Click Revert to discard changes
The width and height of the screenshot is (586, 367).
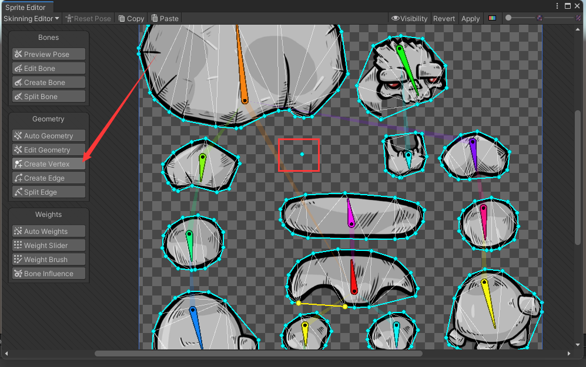[444, 18]
